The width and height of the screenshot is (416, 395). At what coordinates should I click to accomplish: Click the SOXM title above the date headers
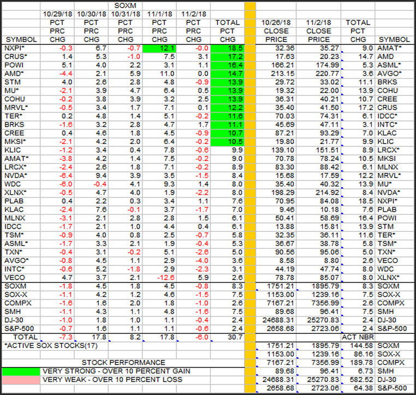(125, 5)
